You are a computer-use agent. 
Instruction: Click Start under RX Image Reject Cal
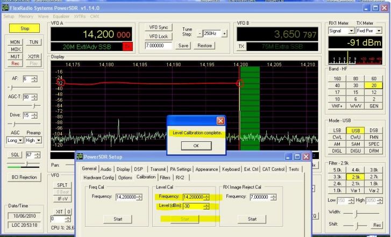(252, 219)
